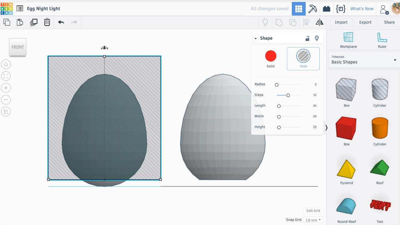The image size is (400, 225).
Task: Collapse the Shape panel arrow
Action: [x=256, y=38]
